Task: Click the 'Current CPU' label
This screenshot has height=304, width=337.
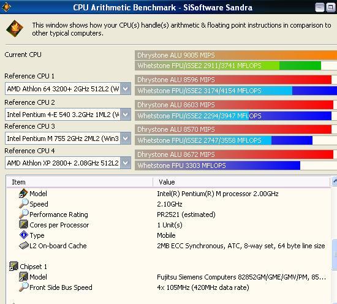Action: point(23,55)
